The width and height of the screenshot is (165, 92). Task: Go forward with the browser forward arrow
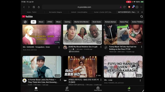(29, 7)
